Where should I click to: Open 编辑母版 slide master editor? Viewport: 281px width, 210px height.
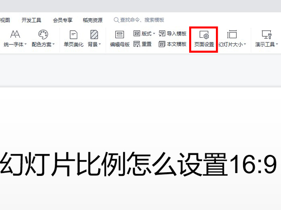(x=119, y=35)
